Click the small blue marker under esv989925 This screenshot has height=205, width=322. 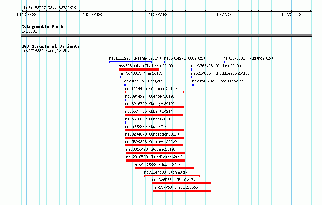click(125, 85)
